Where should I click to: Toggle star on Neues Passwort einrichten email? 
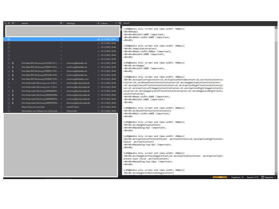pos(9,107)
